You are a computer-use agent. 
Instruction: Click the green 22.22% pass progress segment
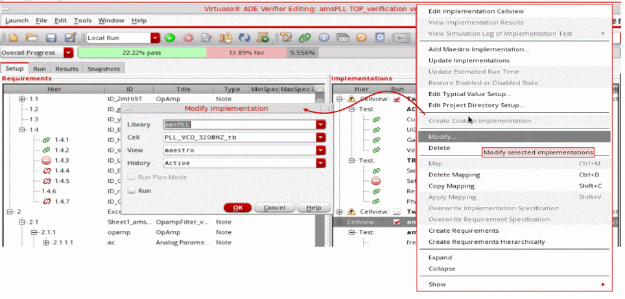[x=142, y=53]
